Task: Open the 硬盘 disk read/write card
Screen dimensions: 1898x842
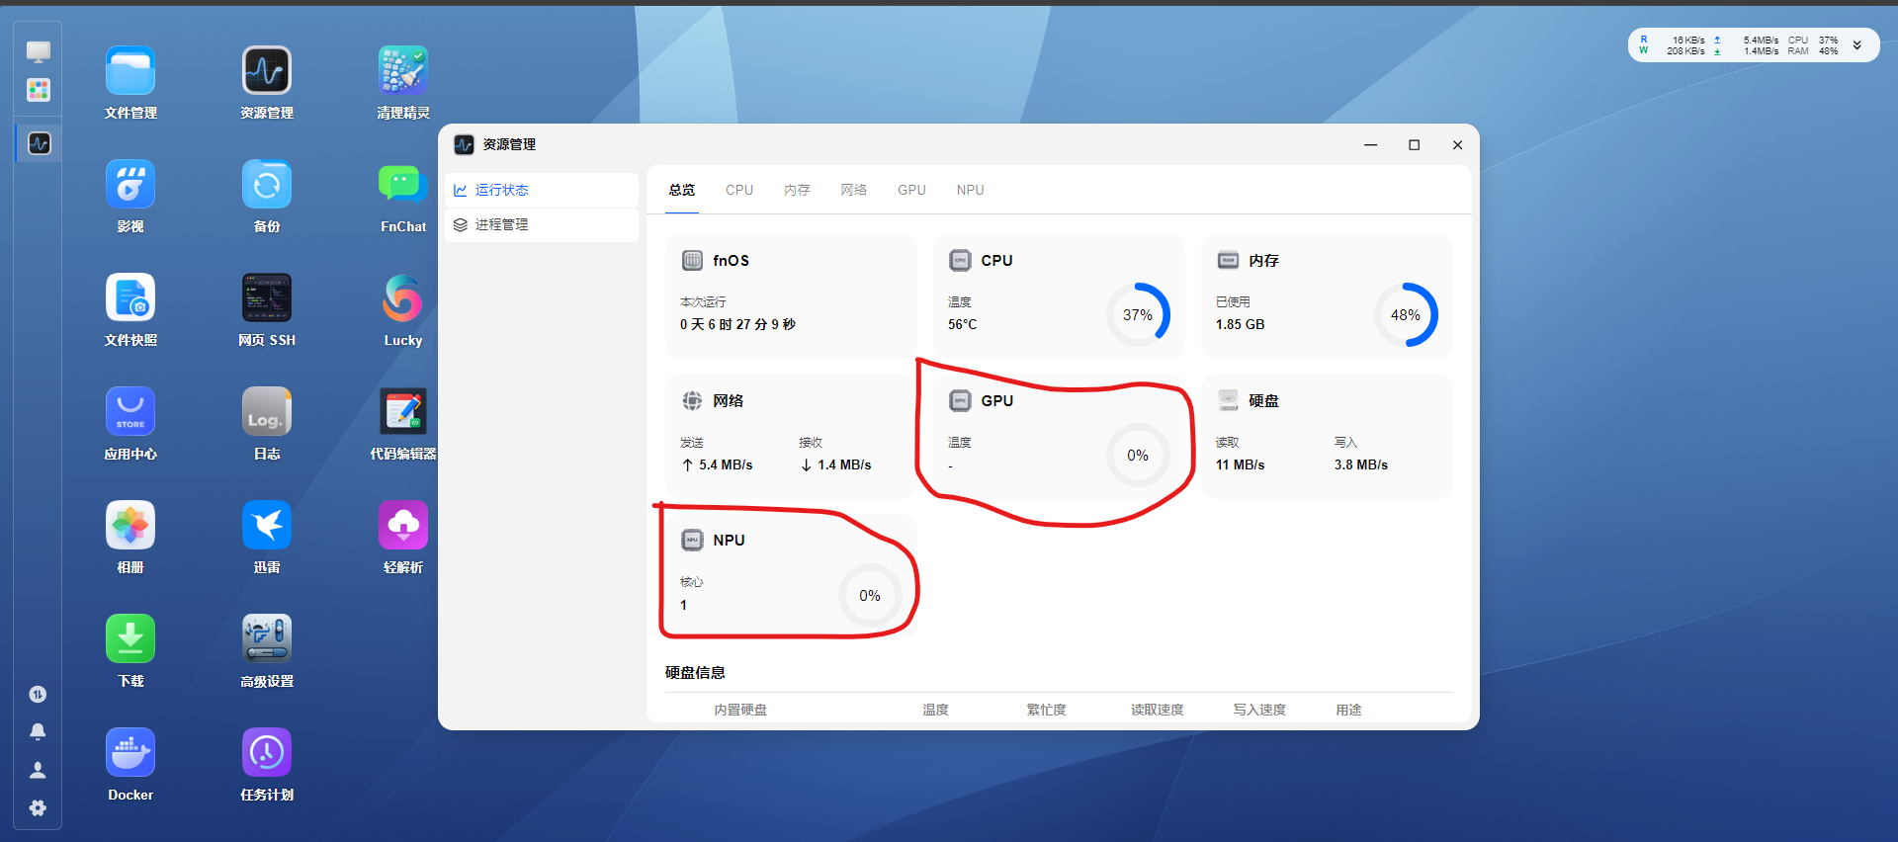Action: pos(1327,436)
